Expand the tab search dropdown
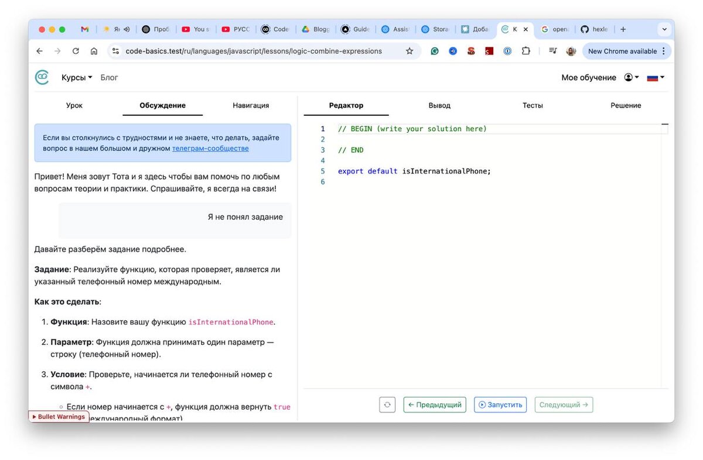The image size is (703, 460). pyautogui.click(x=664, y=29)
